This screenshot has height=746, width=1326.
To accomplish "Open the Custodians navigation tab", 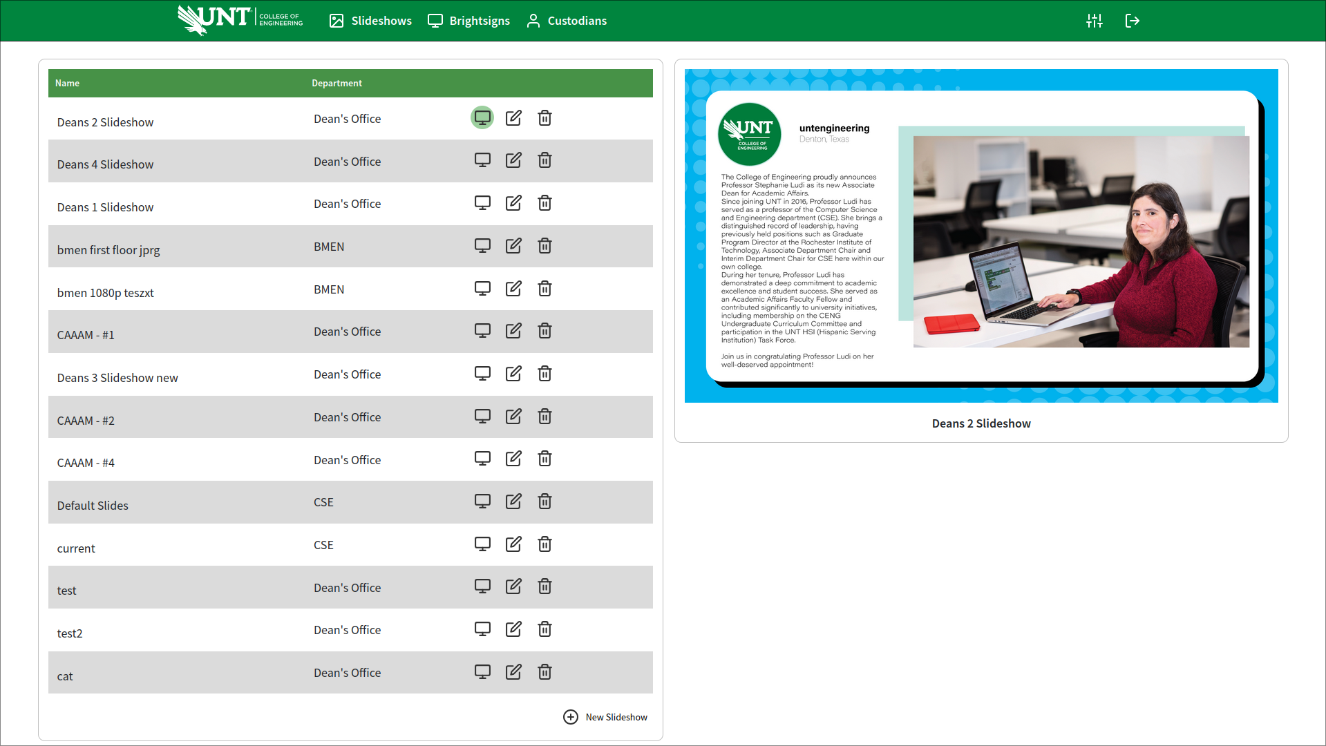I will (567, 21).
